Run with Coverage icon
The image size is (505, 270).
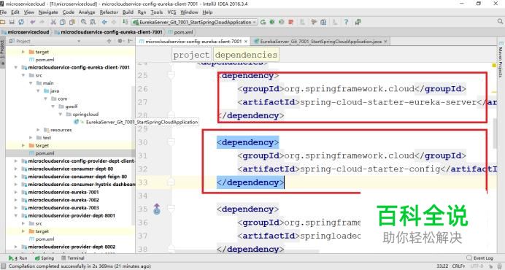(282, 22)
